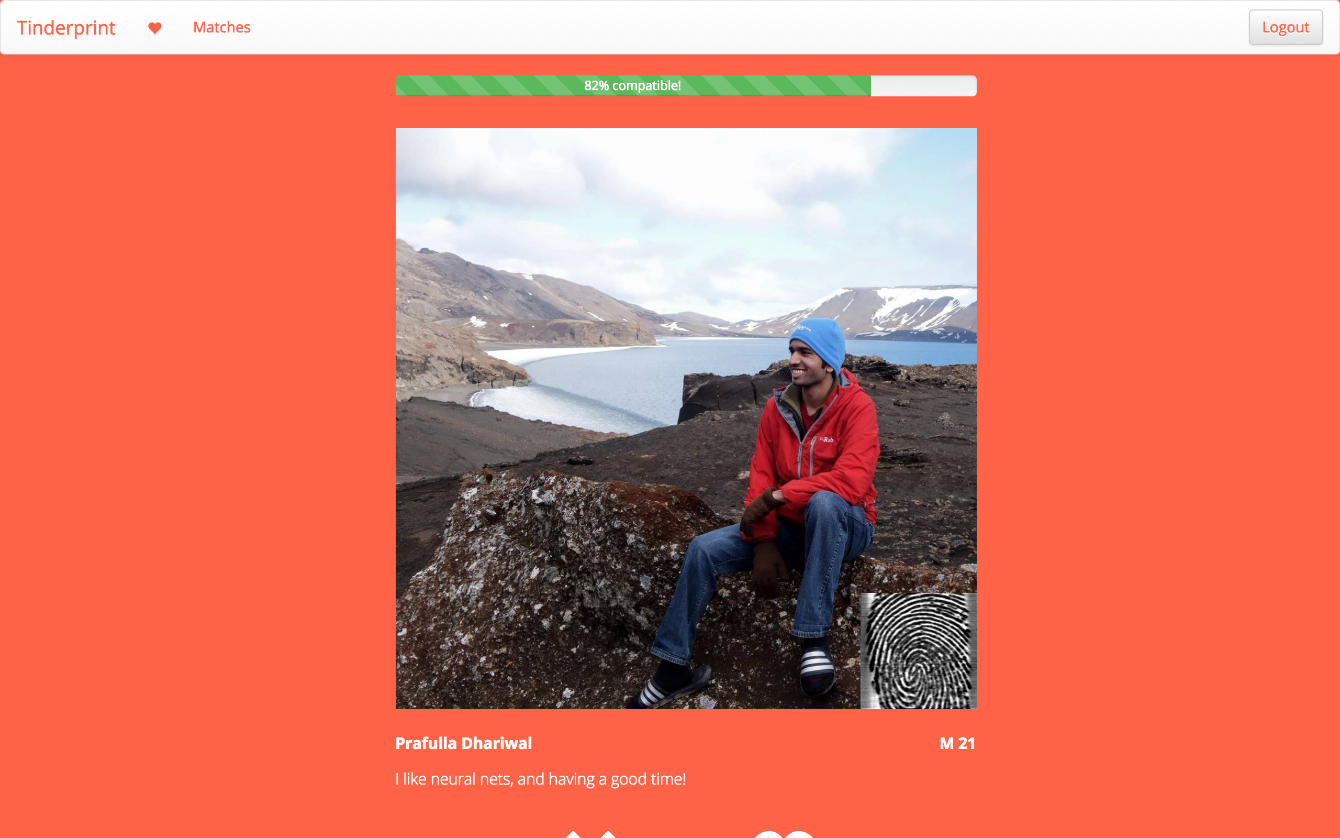
Task: Go to the Tinderprint home link
Action: (x=66, y=28)
